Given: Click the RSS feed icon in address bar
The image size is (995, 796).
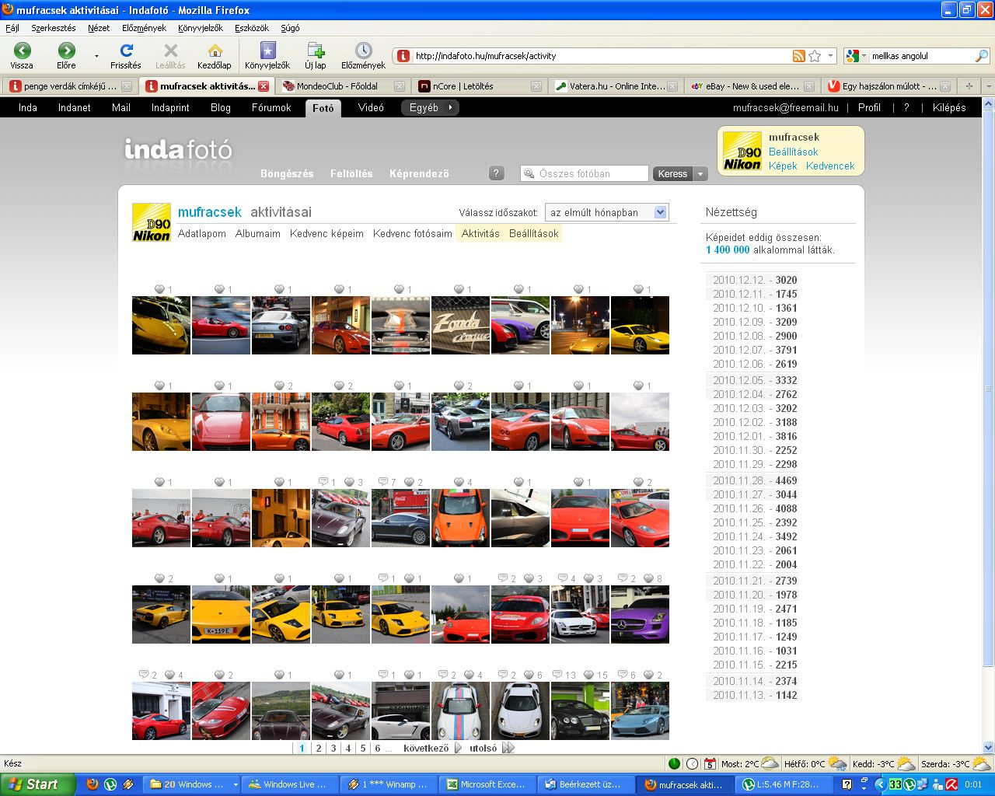Looking at the screenshot, I should 798,56.
